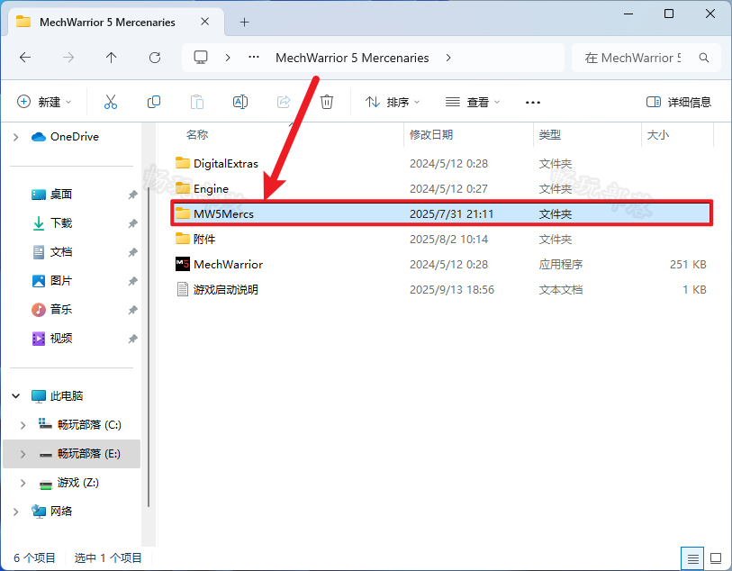This screenshot has width=732, height=571.
Task: Select the 游戏启动说明 file name
Action: (x=225, y=289)
